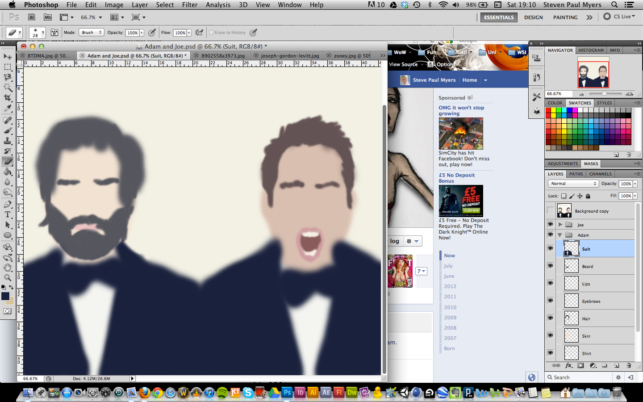643x402 pixels.
Task: Select the Move tool
Action: (8, 56)
